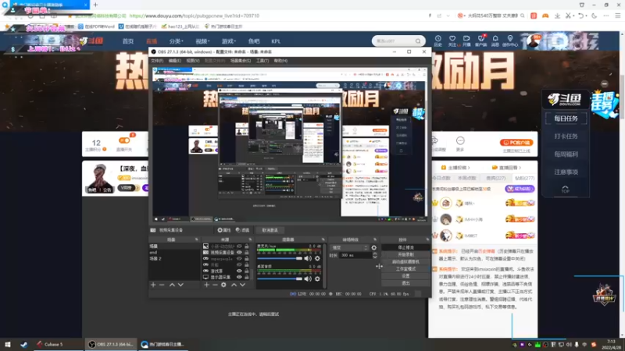
Task: Open source properties gear in Sources toolbar
Action: click(x=223, y=285)
